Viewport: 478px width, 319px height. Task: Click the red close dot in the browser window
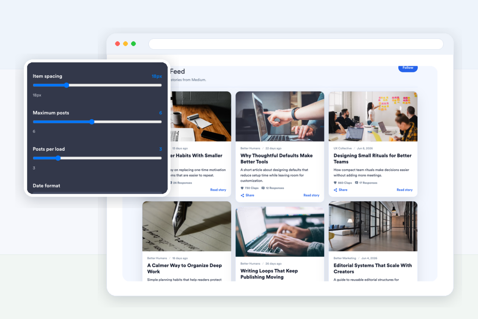click(117, 44)
